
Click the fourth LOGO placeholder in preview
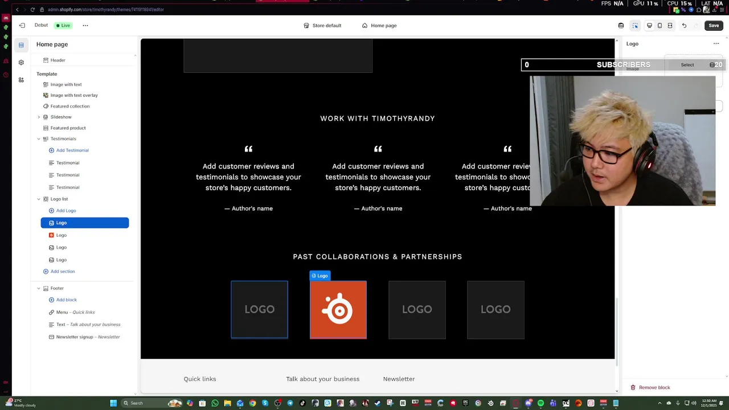click(495, 309)
